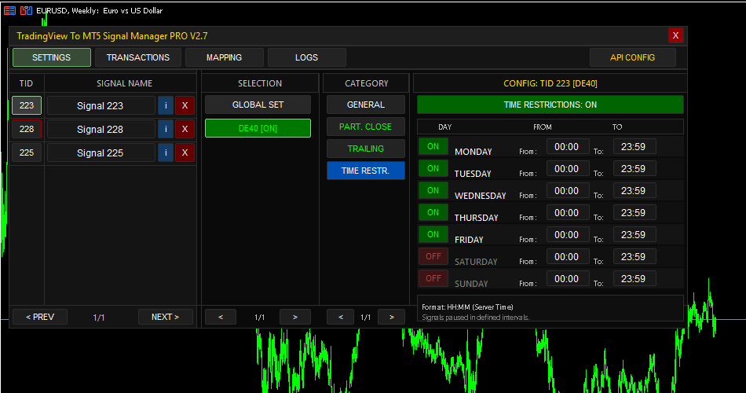This screenshot has width=746, height=393.
Task: Click the red table icon in chart header
Action: tap(9, 10)
